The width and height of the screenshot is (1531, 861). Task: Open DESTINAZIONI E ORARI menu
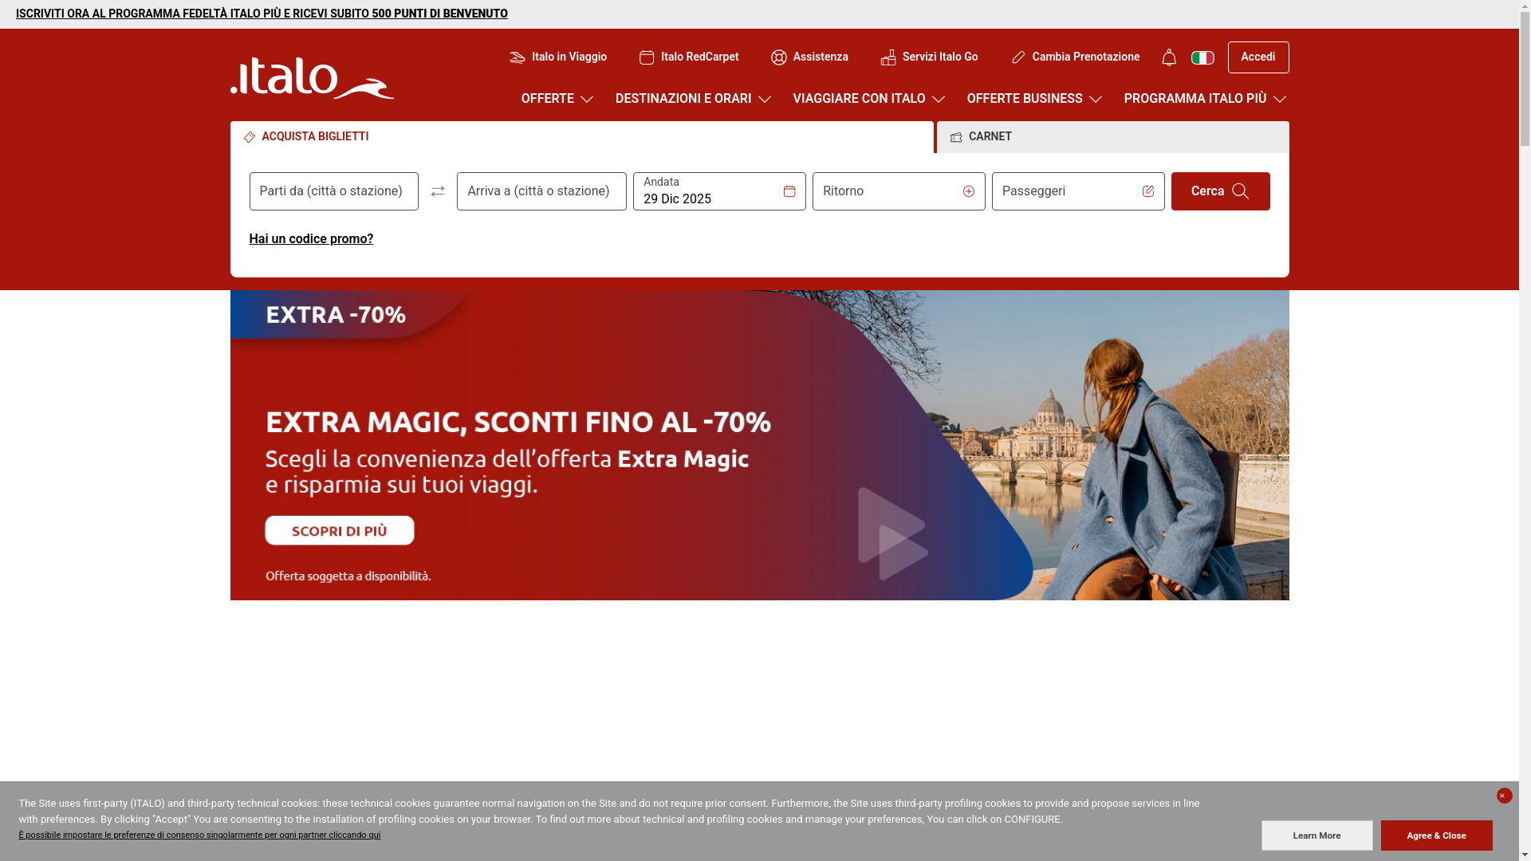(694, 99)
